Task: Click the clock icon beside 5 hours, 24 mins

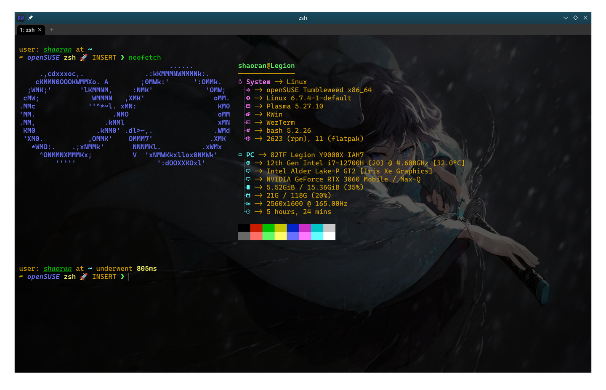Action: [x=248, y=212]
